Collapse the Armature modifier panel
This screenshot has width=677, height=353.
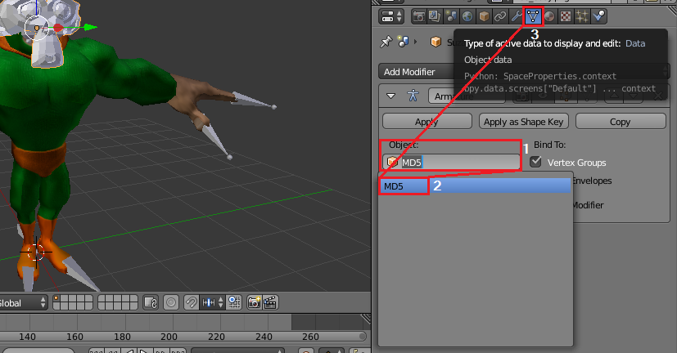click(391, 96)
